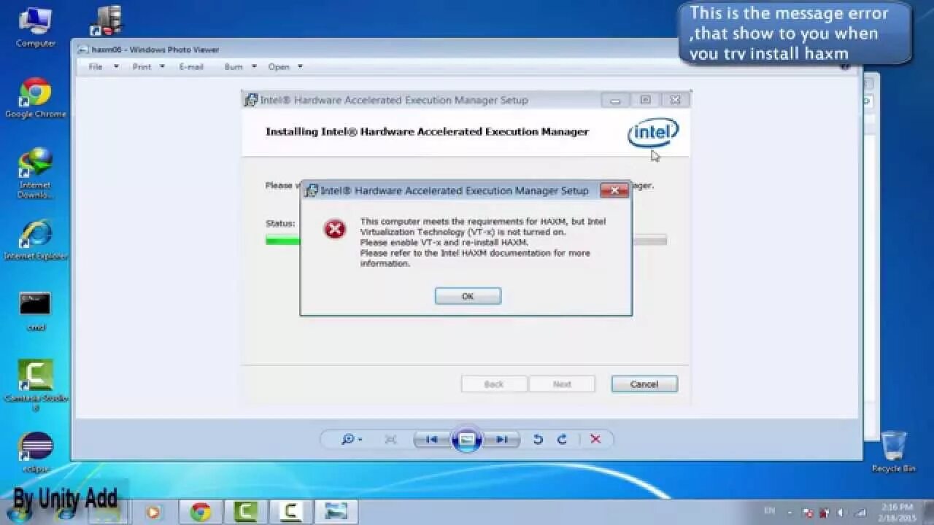Select the Internet Explorer desktop icon

(36, 240)
